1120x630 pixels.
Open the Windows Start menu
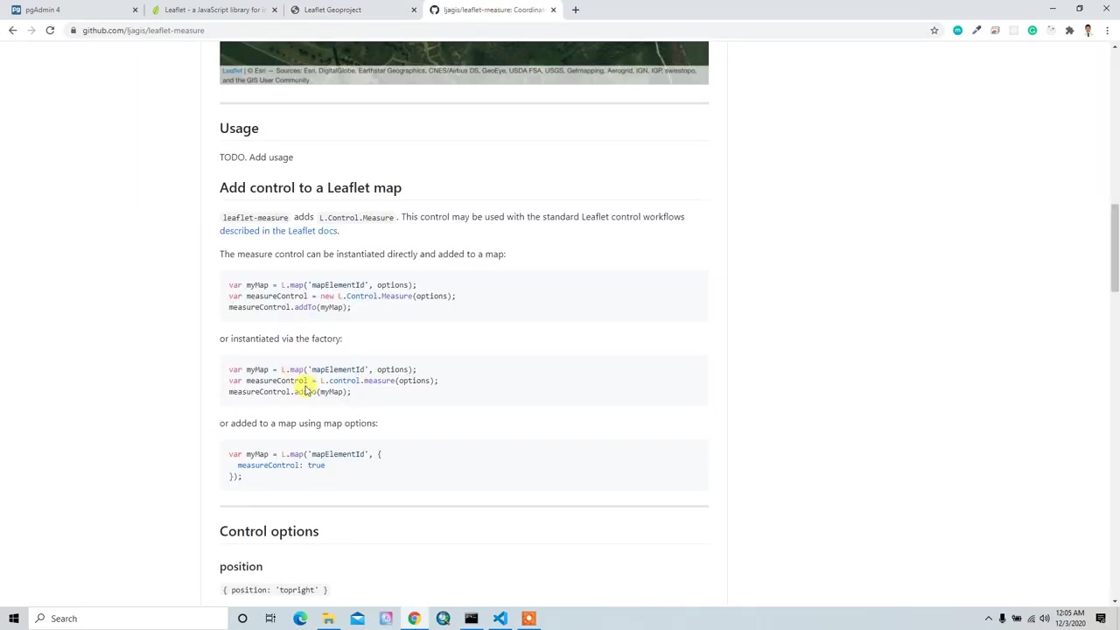(x=13, y=619)
